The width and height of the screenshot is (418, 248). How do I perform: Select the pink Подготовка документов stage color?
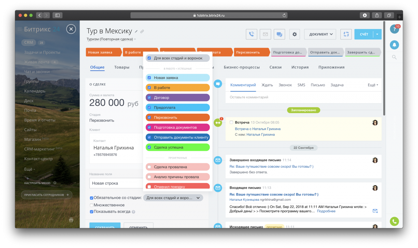click(178, 127)
